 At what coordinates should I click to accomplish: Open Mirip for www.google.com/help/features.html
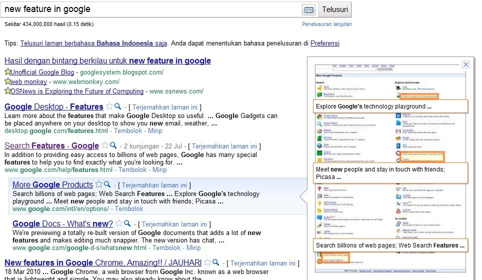(x=159, y=169)
